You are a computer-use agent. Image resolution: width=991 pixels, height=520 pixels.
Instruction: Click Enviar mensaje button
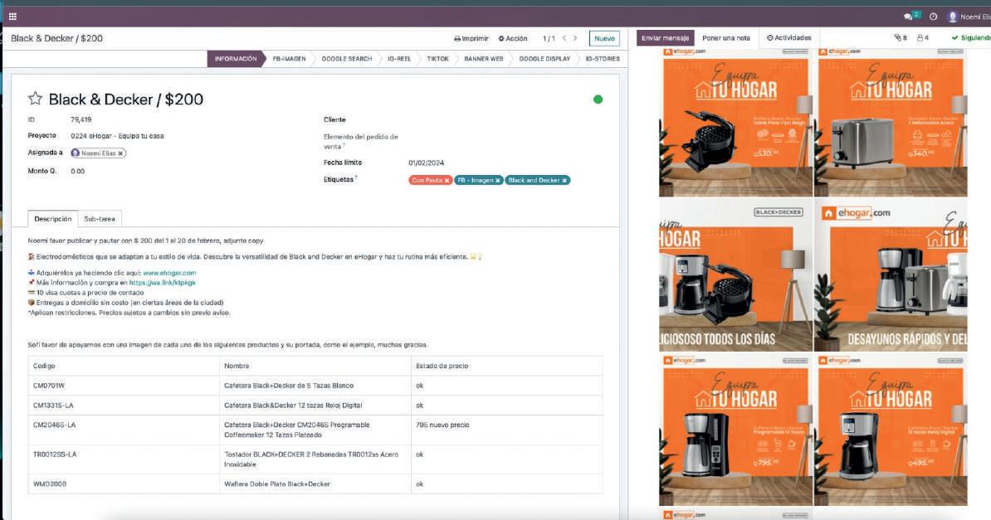pos(665,38)
